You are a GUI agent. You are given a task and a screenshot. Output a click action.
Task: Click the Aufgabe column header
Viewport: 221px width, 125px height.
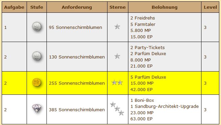pyautogui.click(x=14, y=7)
